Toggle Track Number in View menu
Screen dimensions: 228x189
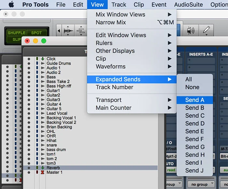pos(132,87)
